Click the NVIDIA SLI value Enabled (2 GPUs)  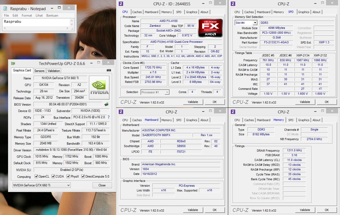click(72, 170)
